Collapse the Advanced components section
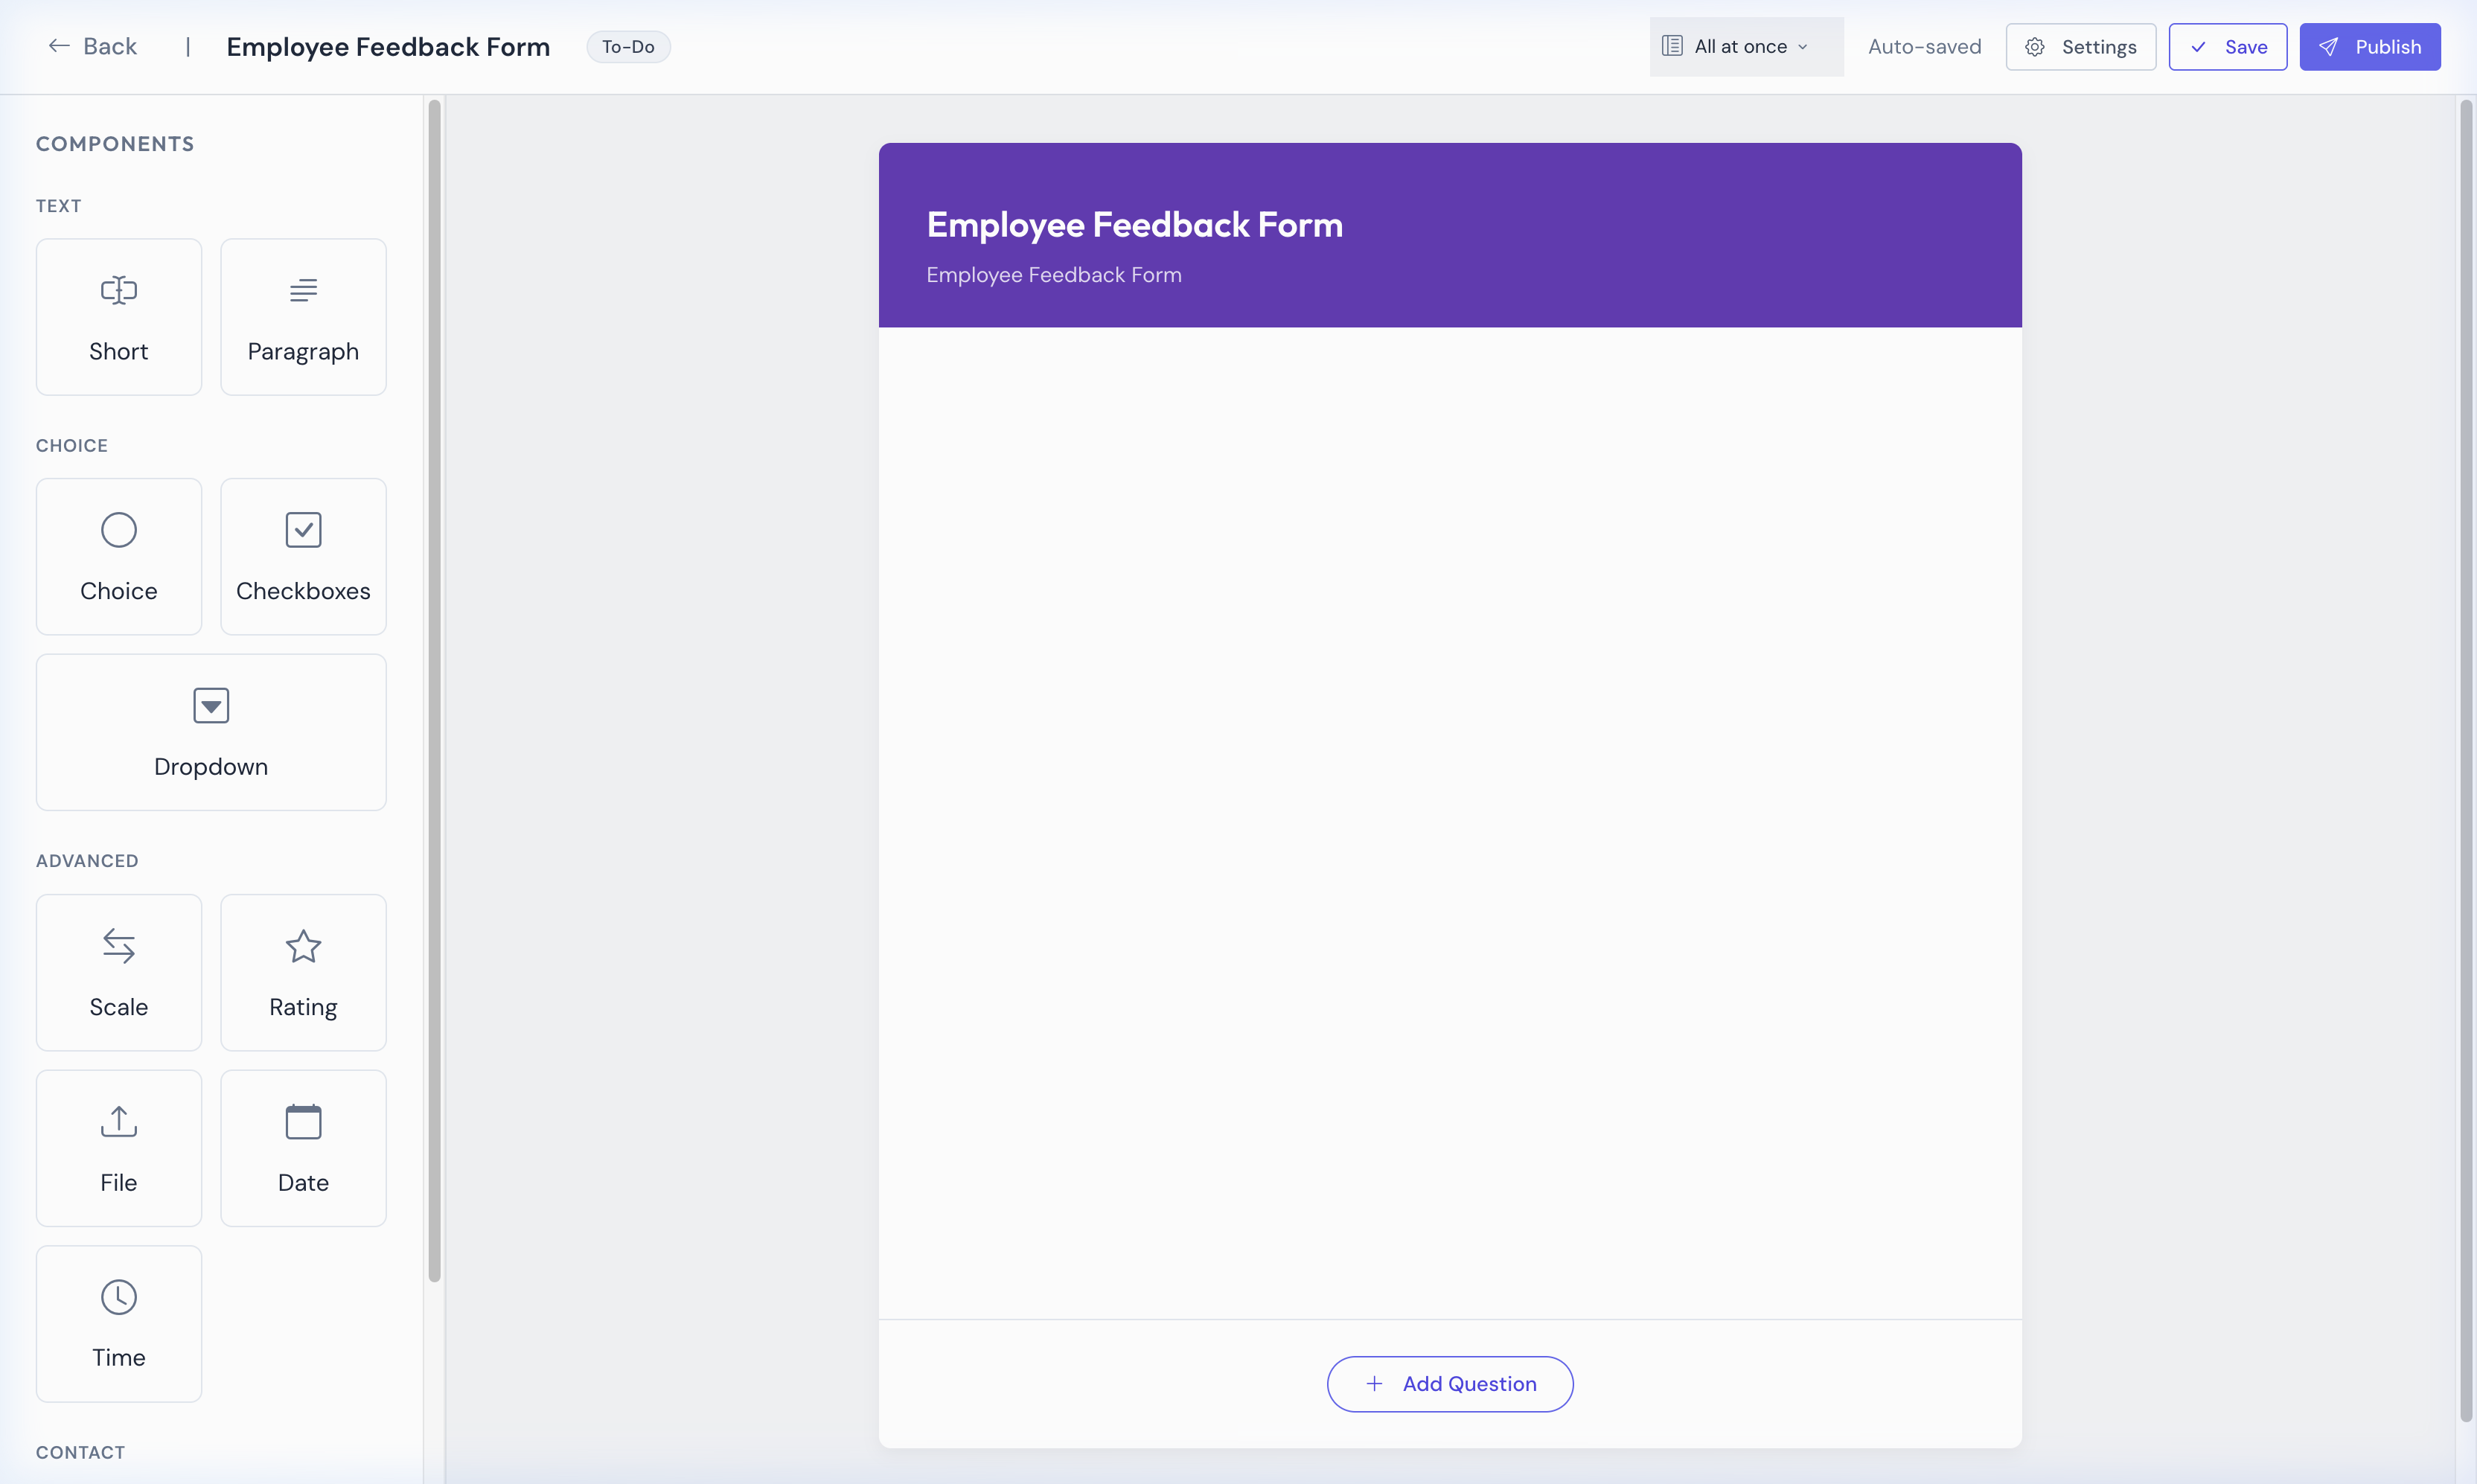The height and width of the screenshot is (1484, 2477). 87,859
